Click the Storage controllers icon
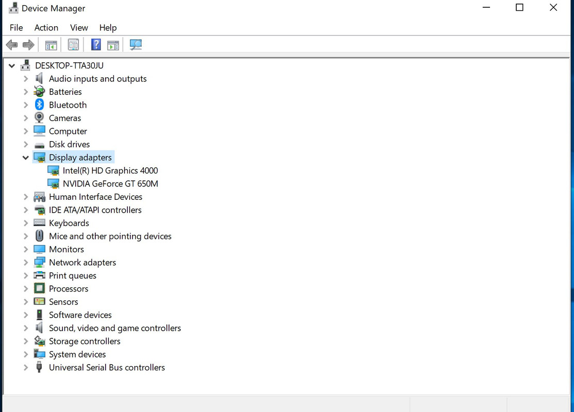The image size is (574, 412). [39, 341]
